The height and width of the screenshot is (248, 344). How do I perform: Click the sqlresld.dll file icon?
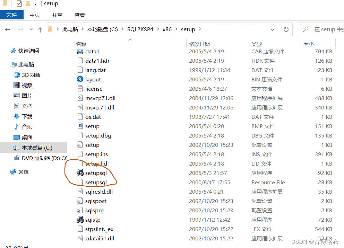(80, 192)
